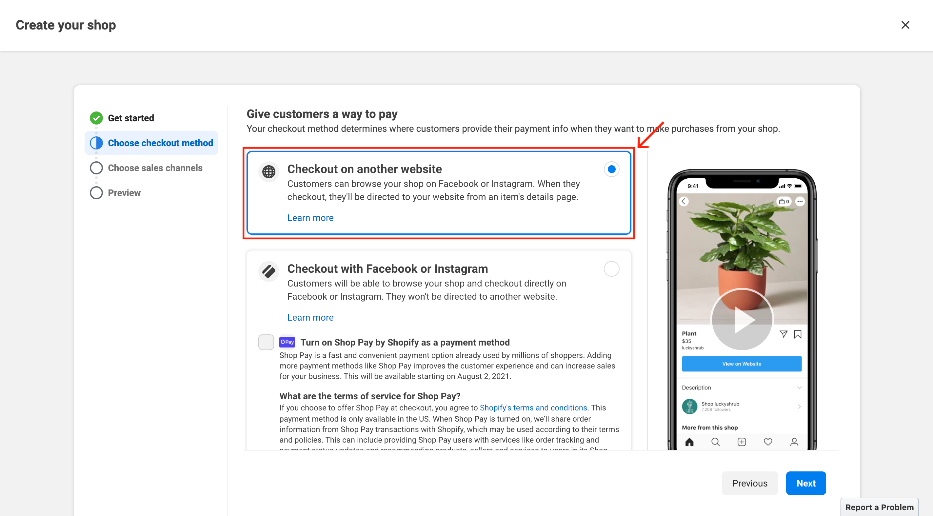The height and width of the screenshot is (516, 933).
Task: Enable Turn on Shop Pay checkbox
Action: 265,342
